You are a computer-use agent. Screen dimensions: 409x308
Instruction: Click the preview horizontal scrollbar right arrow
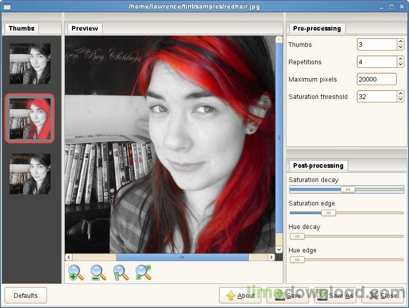[272, 258]
